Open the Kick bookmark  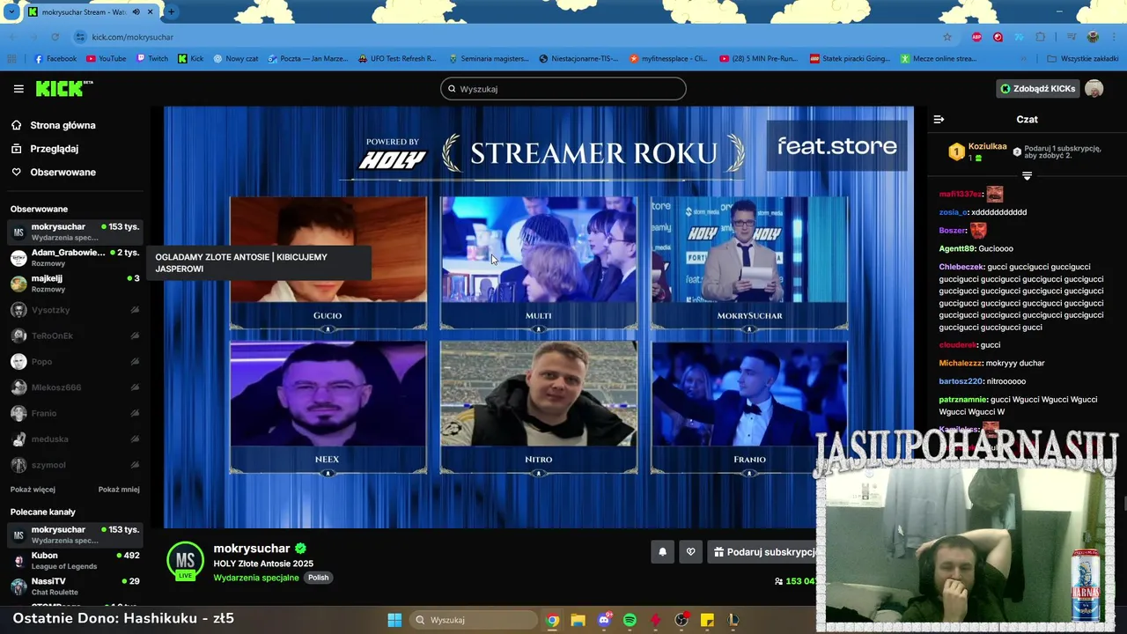pos(191,59)
